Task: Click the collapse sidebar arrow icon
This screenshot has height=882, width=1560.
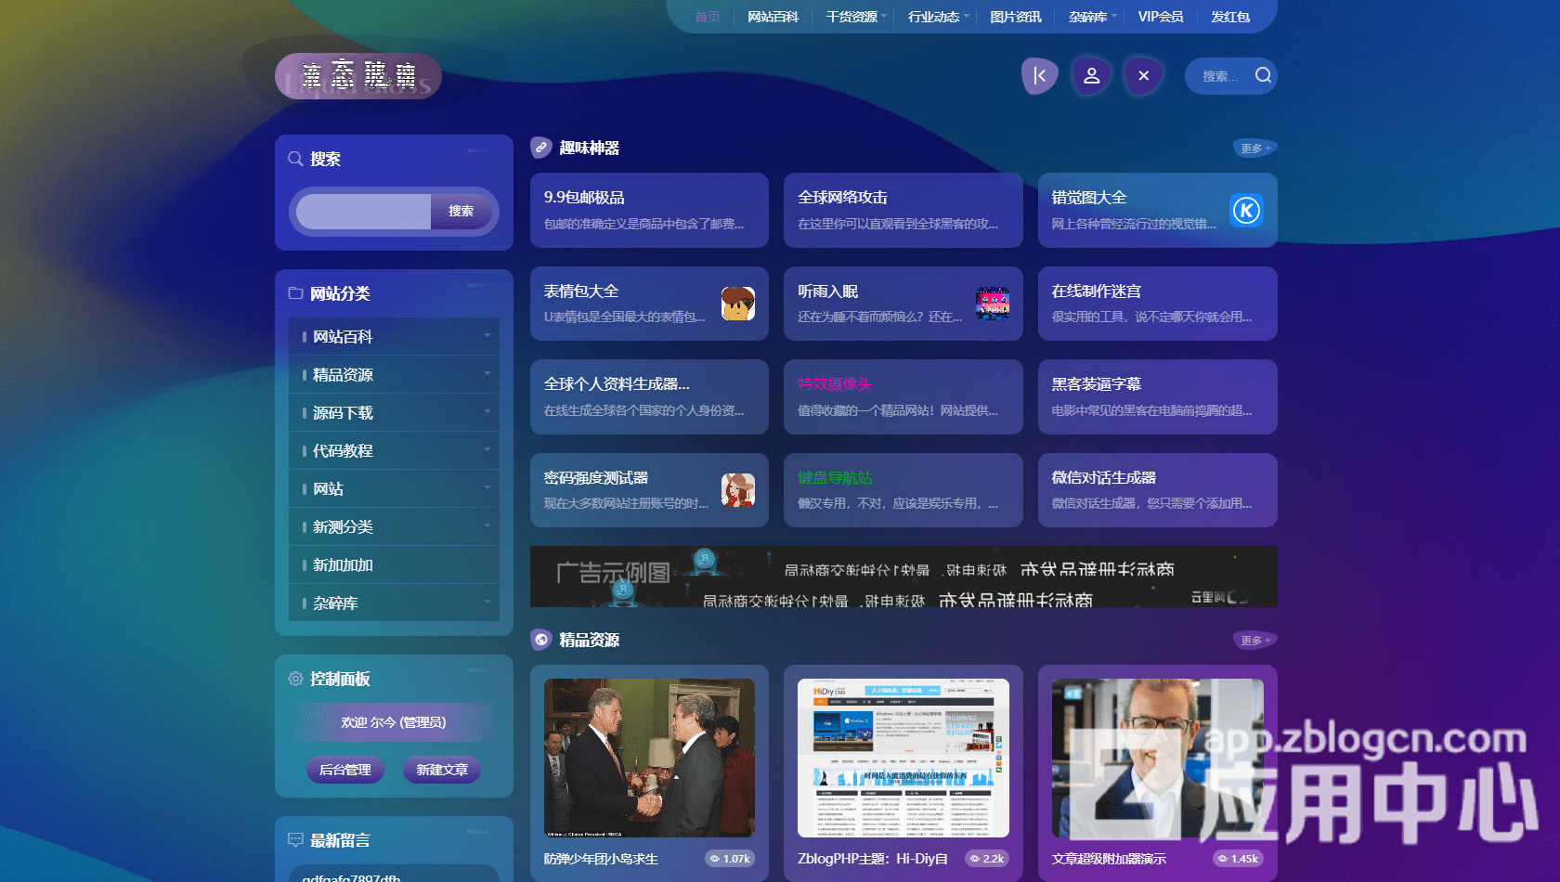Action: (1040, 76)
